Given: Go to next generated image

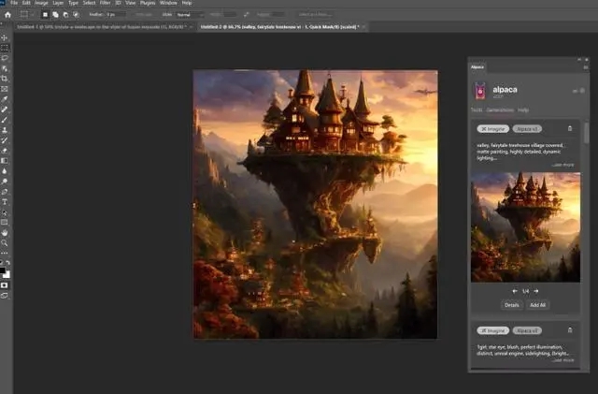Looking at the screenshot, I should point(535,291).
